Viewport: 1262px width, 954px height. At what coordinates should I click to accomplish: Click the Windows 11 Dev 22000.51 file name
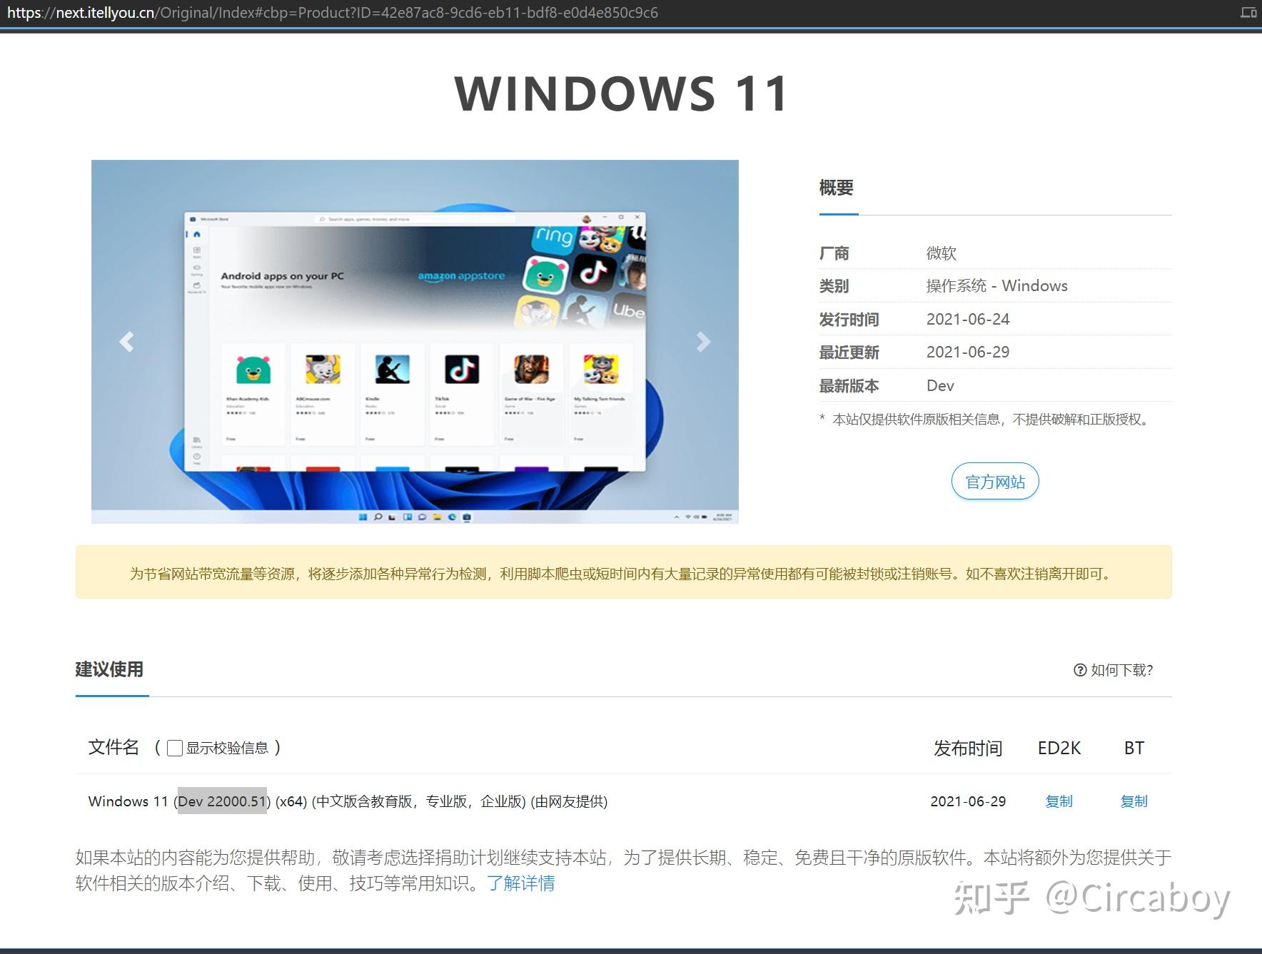pos(348,801)
